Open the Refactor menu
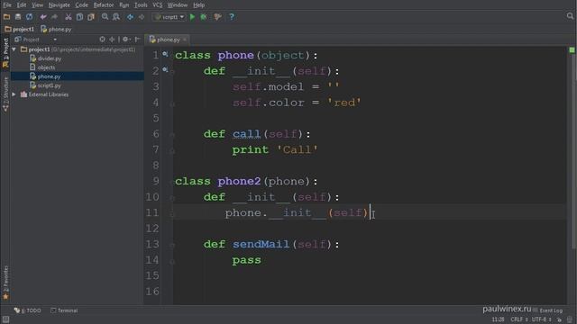577x324 pixels. [104, 5]
